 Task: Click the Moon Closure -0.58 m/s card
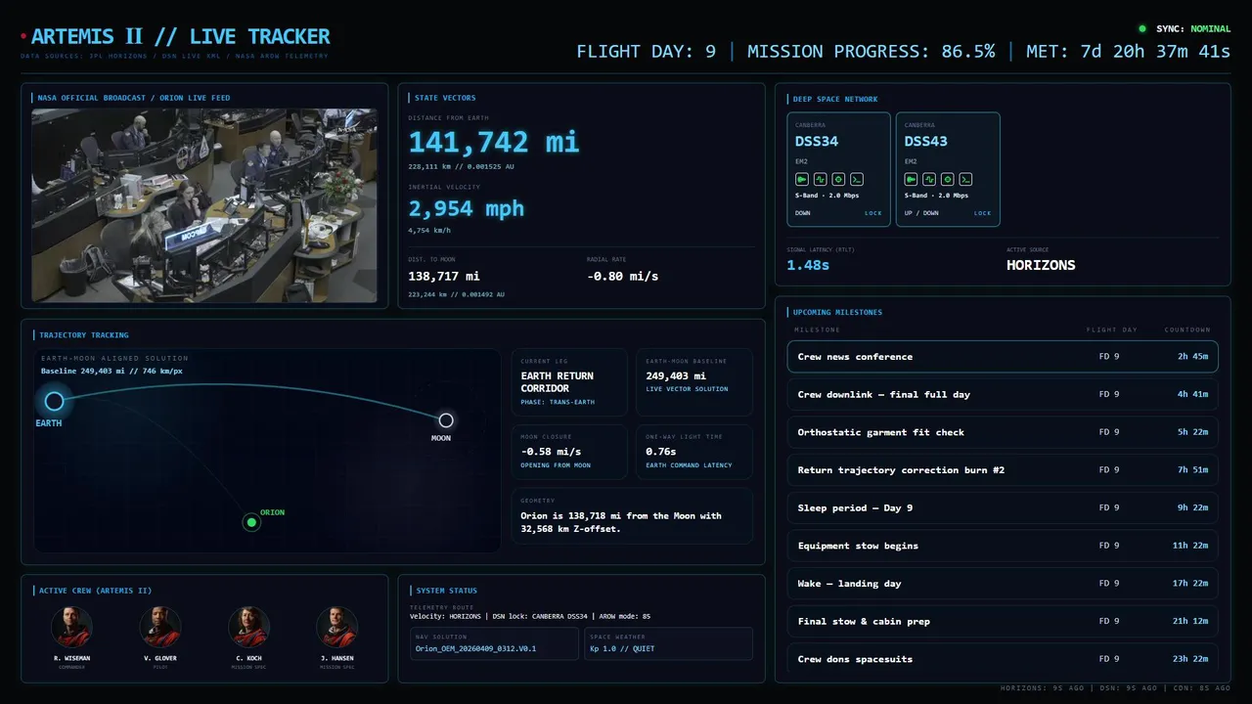coord(569,452)
